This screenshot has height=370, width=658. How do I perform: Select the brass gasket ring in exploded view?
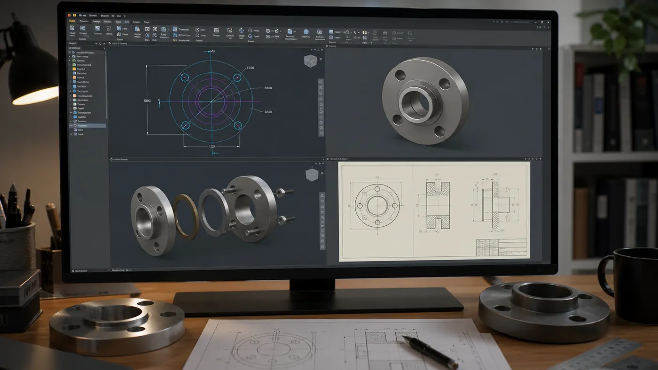point(185,216)
